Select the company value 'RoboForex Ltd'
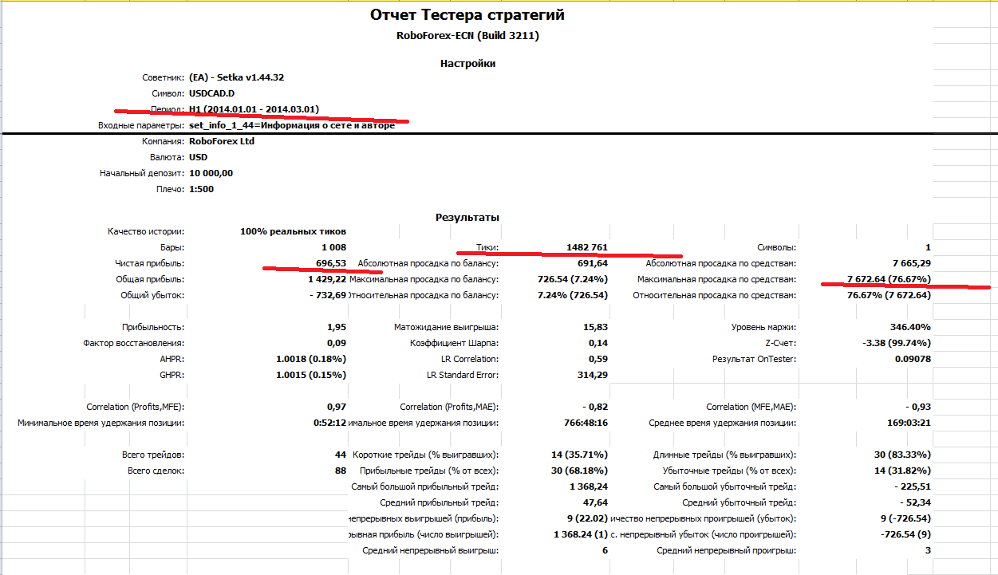The width and height of the screenshot is (998, 575). (x=222, y=141)
